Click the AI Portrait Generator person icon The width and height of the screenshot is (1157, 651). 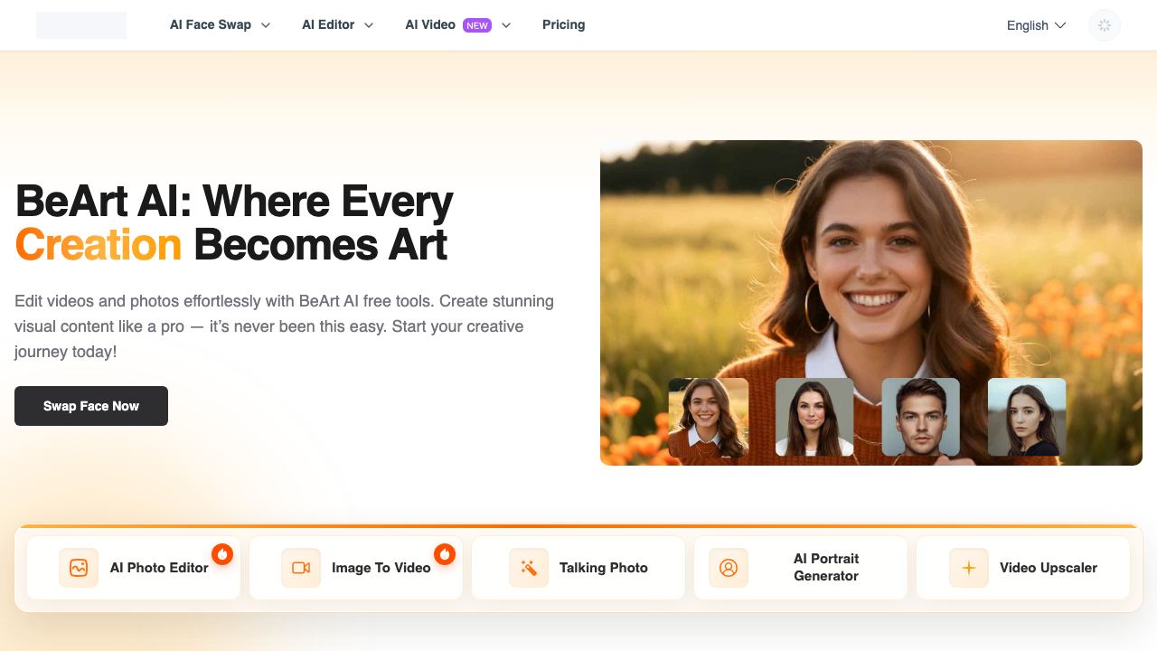point(729,568)
